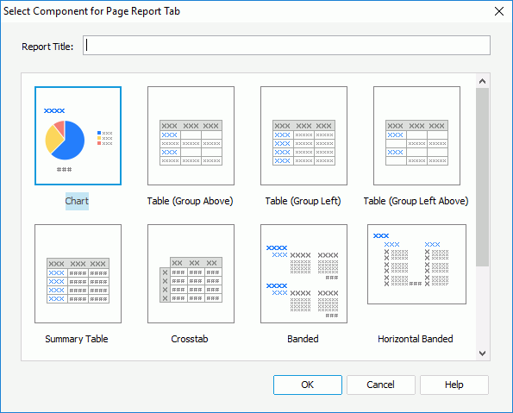Close the Select Component dialog
513x413 pixels.
499,11
